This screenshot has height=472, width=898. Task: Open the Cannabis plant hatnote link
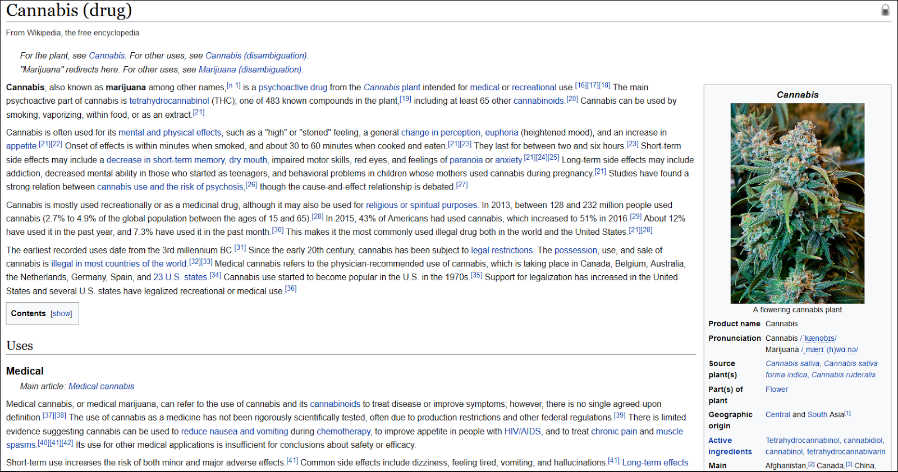pyautogui.click(x=107, y=56)
